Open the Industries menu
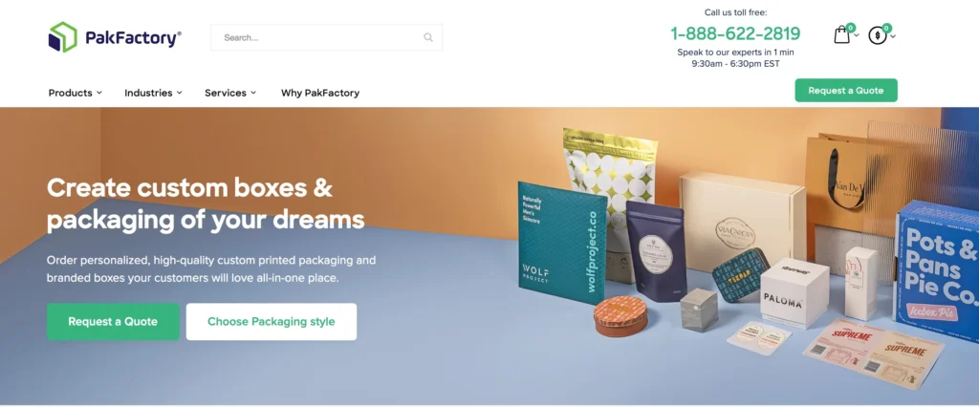This screenshot has height=407, width=979. (x=153, y=93)
